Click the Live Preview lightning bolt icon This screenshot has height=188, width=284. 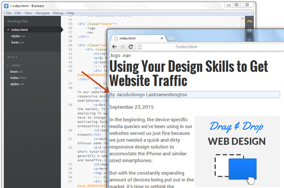249,21
